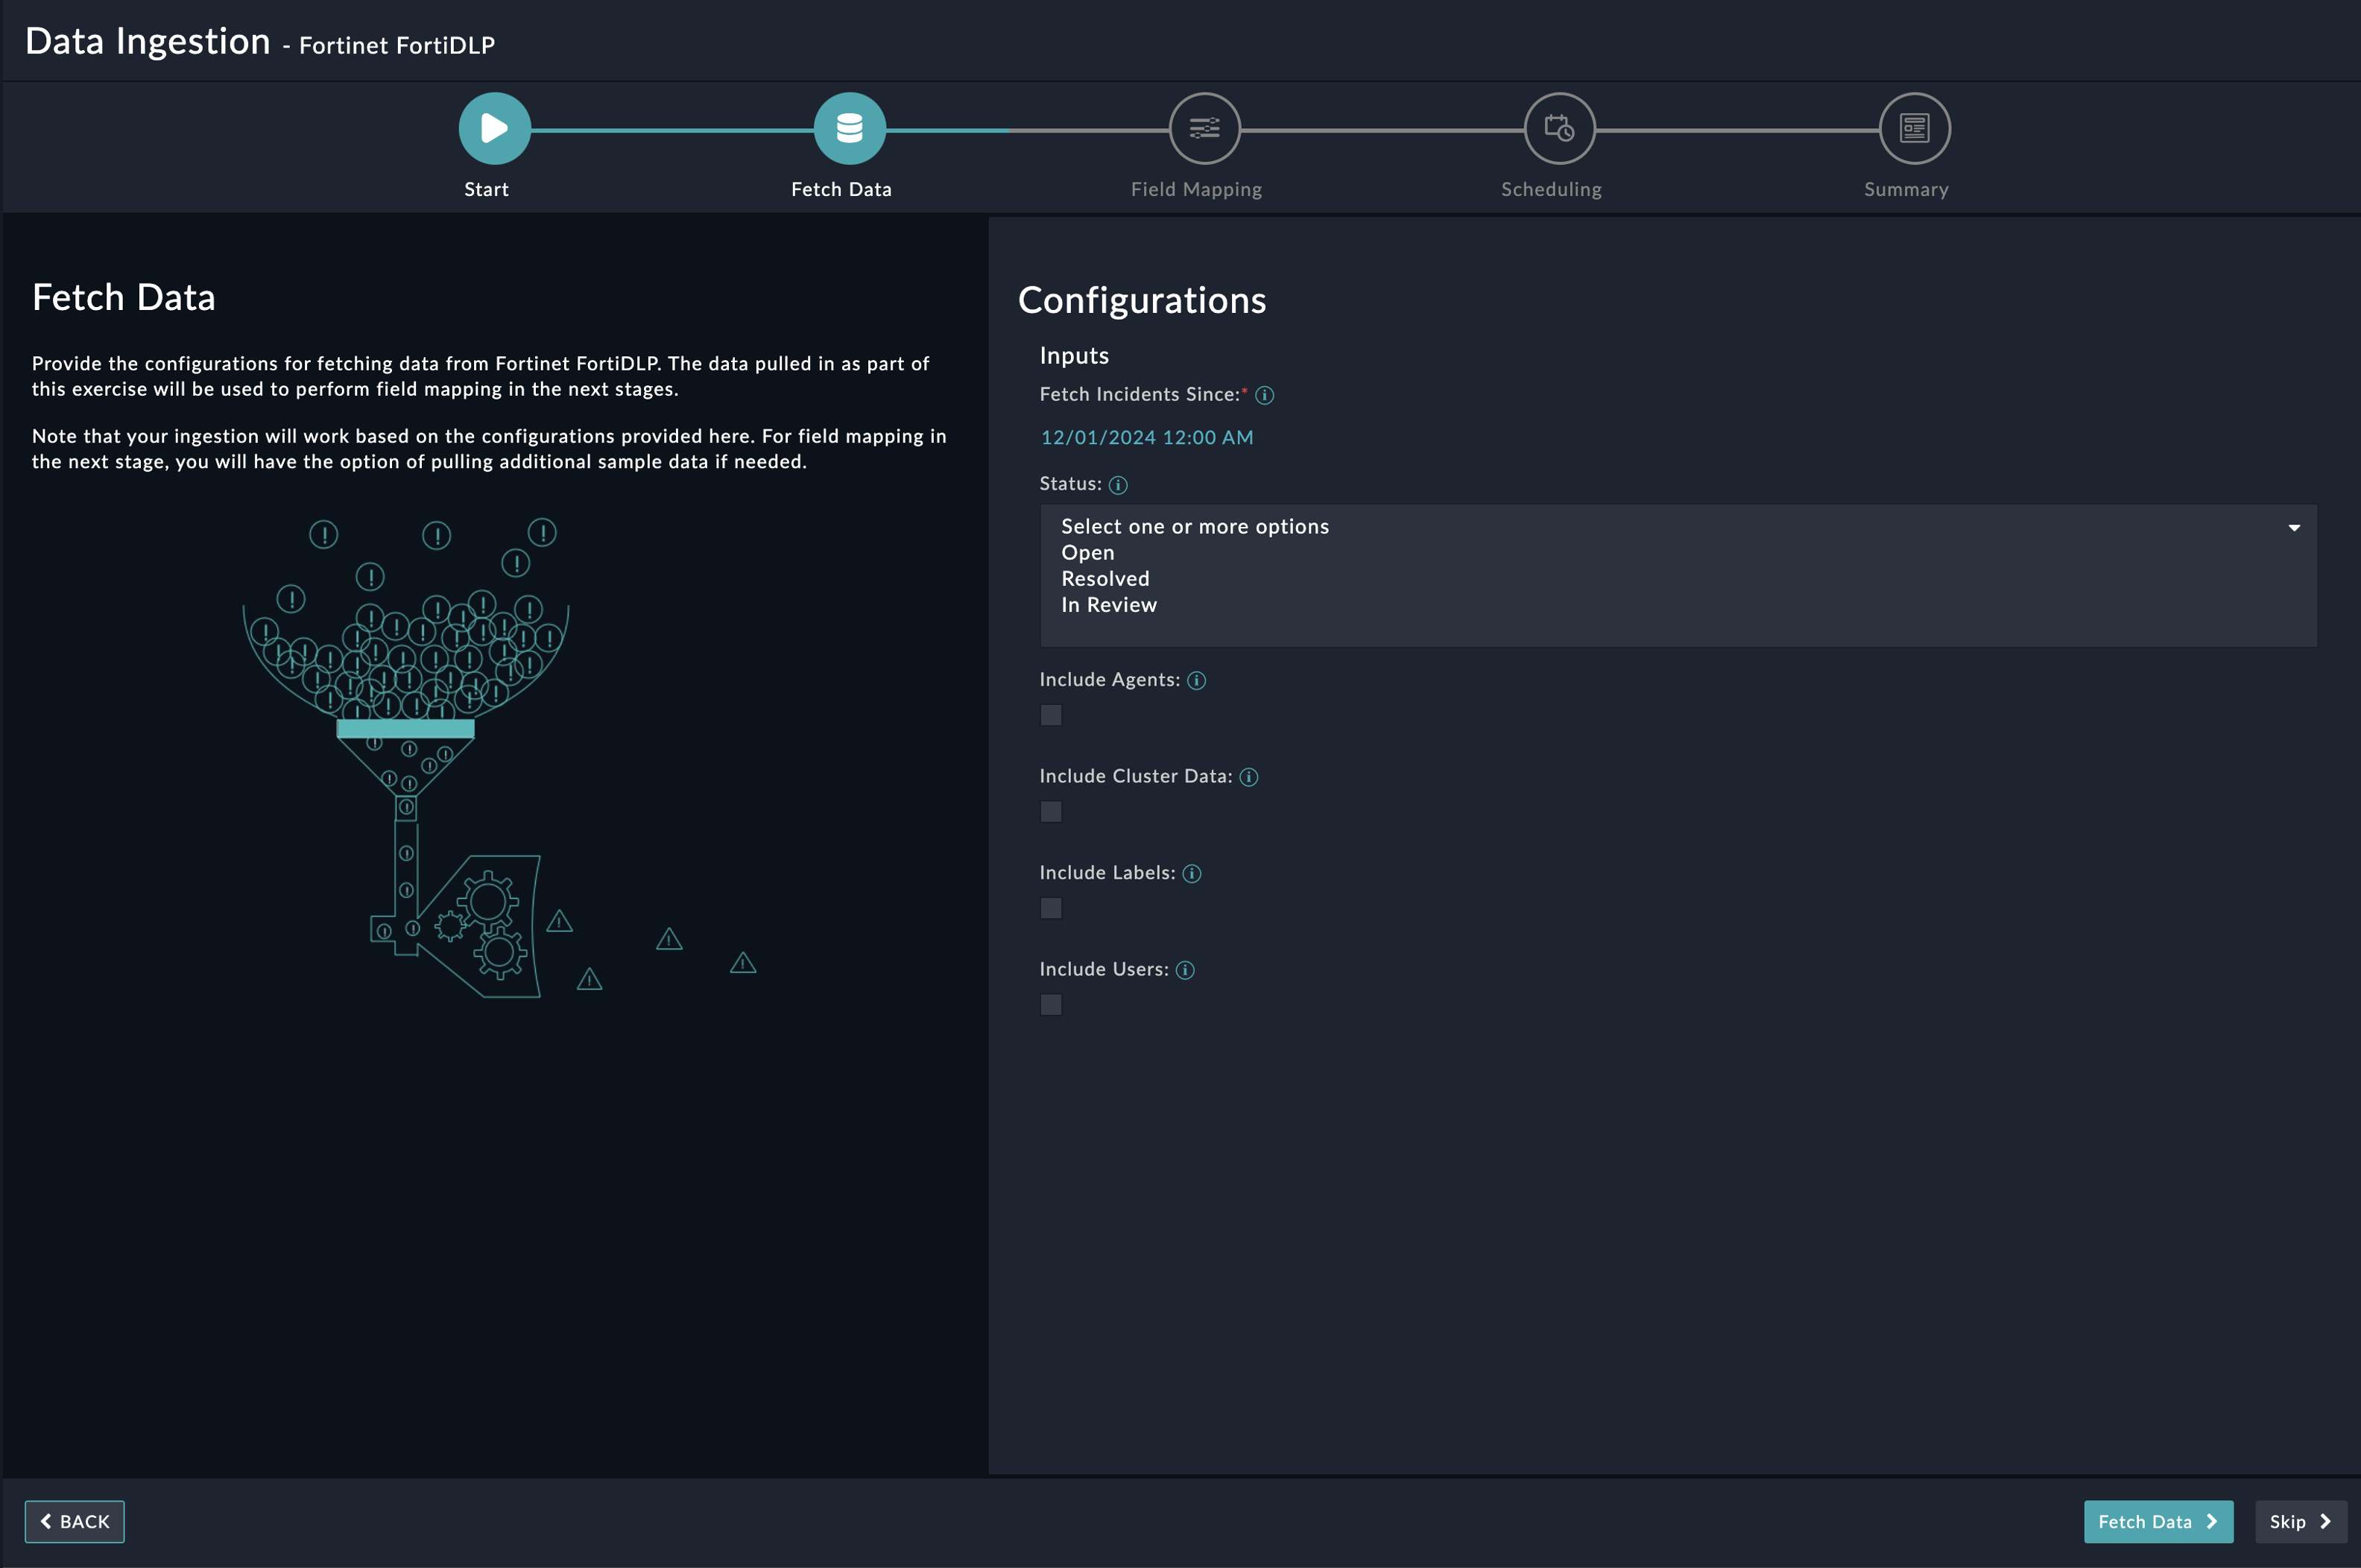The width and height of the screenshot is (2361, 1568).
Task: Click the info icon next to Fetch Incidents Since
Action: click(x=1266, y=395)
